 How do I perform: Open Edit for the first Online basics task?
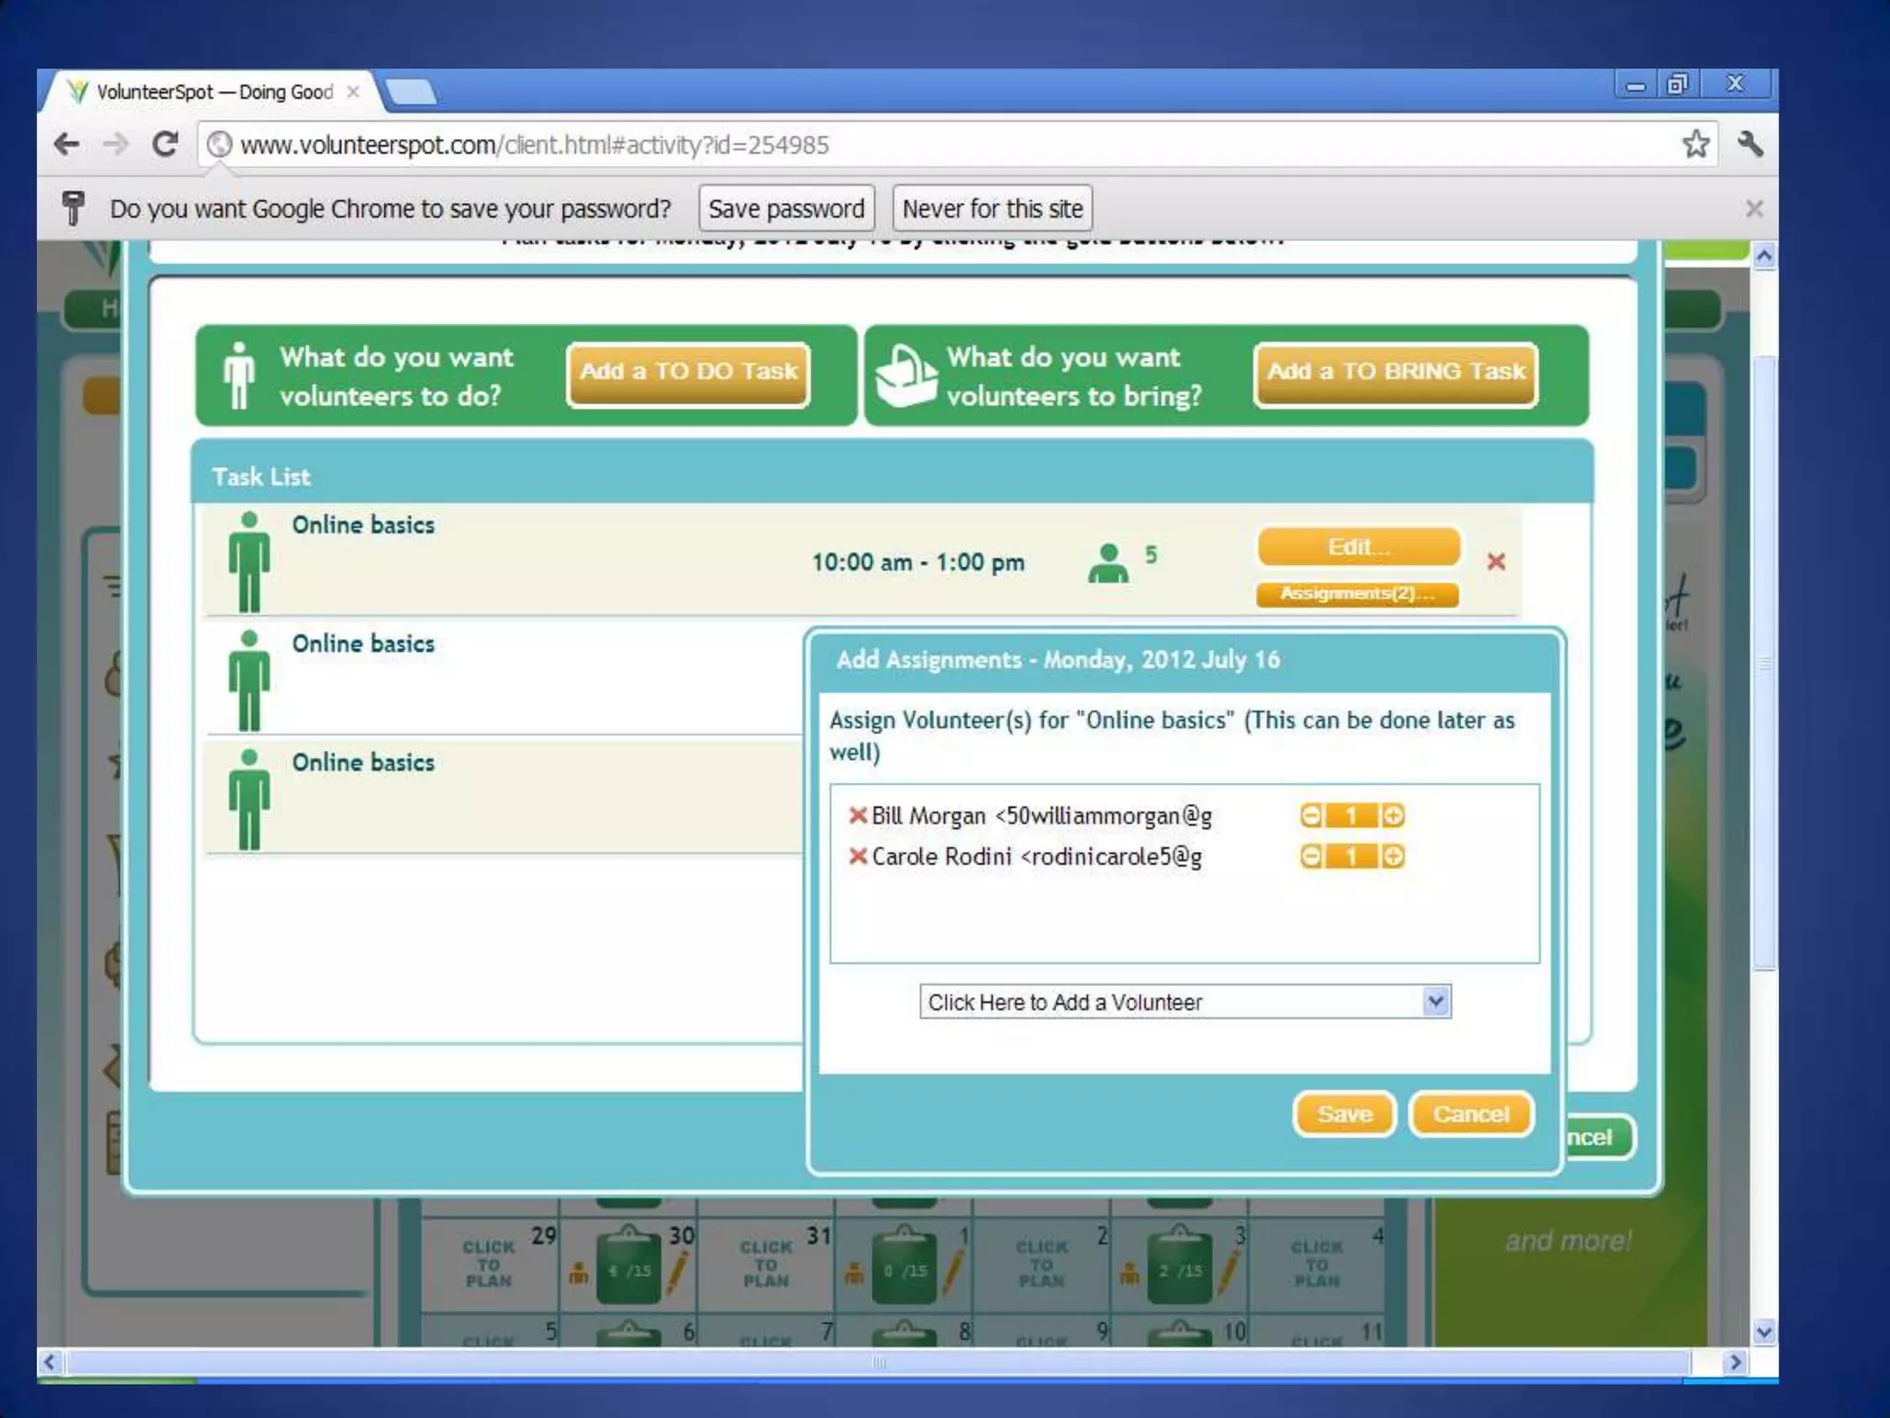[1358, 547]
